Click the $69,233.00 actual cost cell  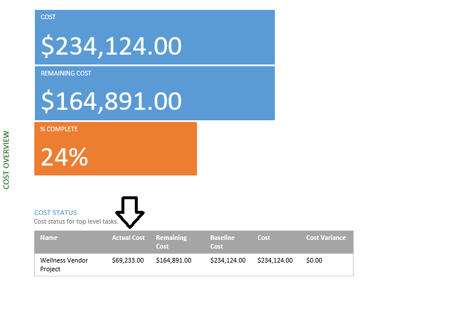click(128, 260)
